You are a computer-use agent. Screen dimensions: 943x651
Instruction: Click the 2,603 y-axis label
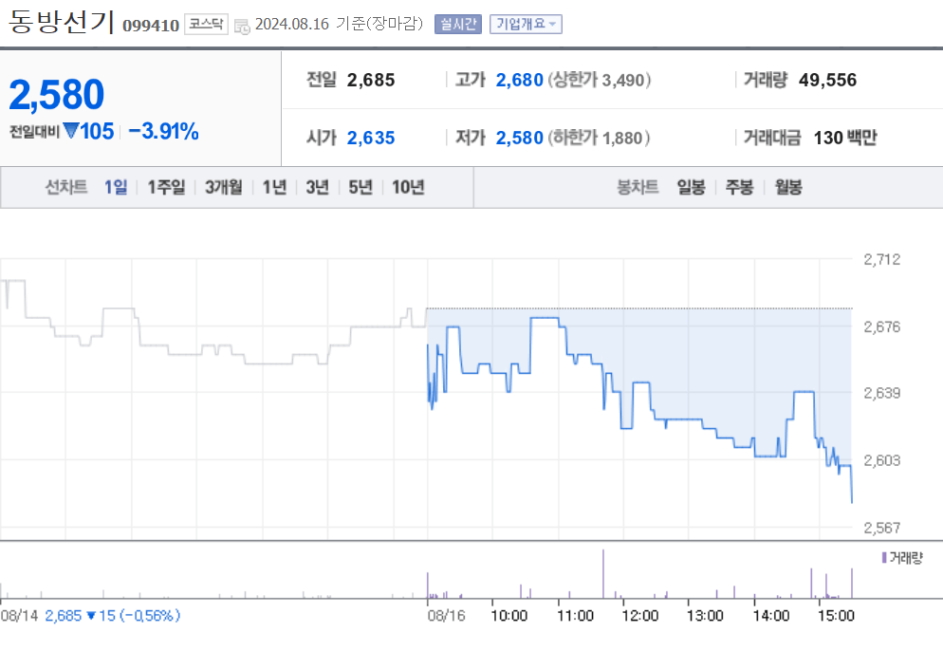[882, 460]
